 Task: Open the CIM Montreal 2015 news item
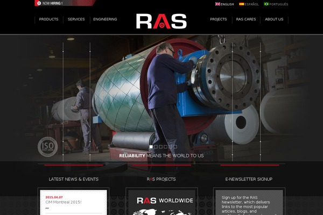click(64, 202)
